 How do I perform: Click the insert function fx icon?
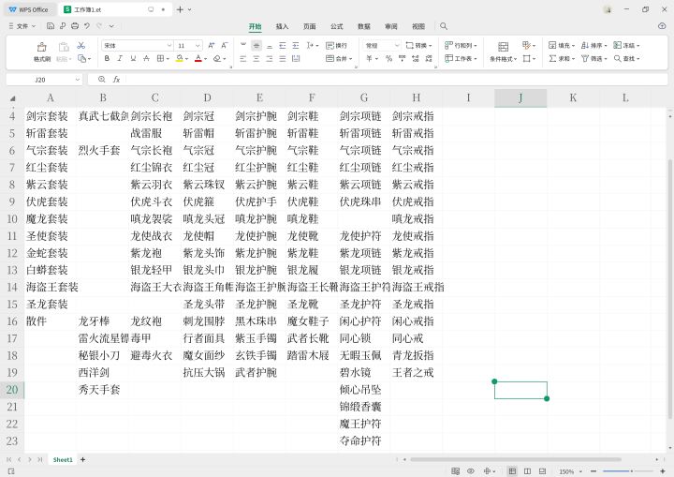(x=116, y=80)
